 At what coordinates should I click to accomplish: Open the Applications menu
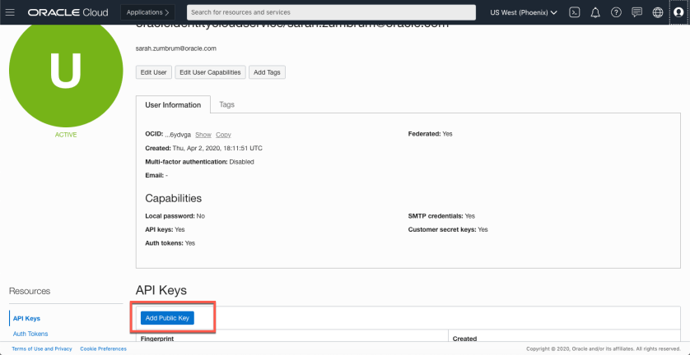(x=147, y=12)
